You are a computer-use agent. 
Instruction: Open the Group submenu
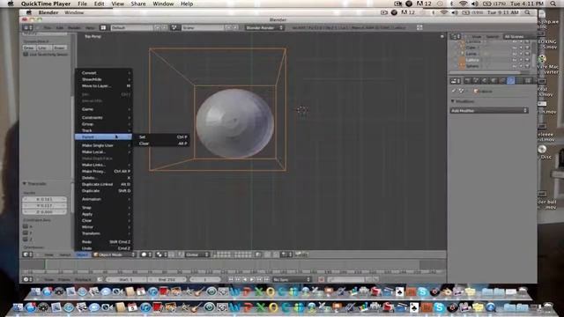[104, 124]
